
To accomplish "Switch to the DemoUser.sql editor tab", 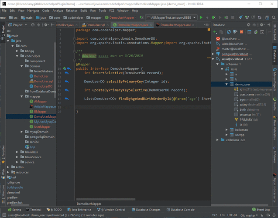I will [96, 25].
